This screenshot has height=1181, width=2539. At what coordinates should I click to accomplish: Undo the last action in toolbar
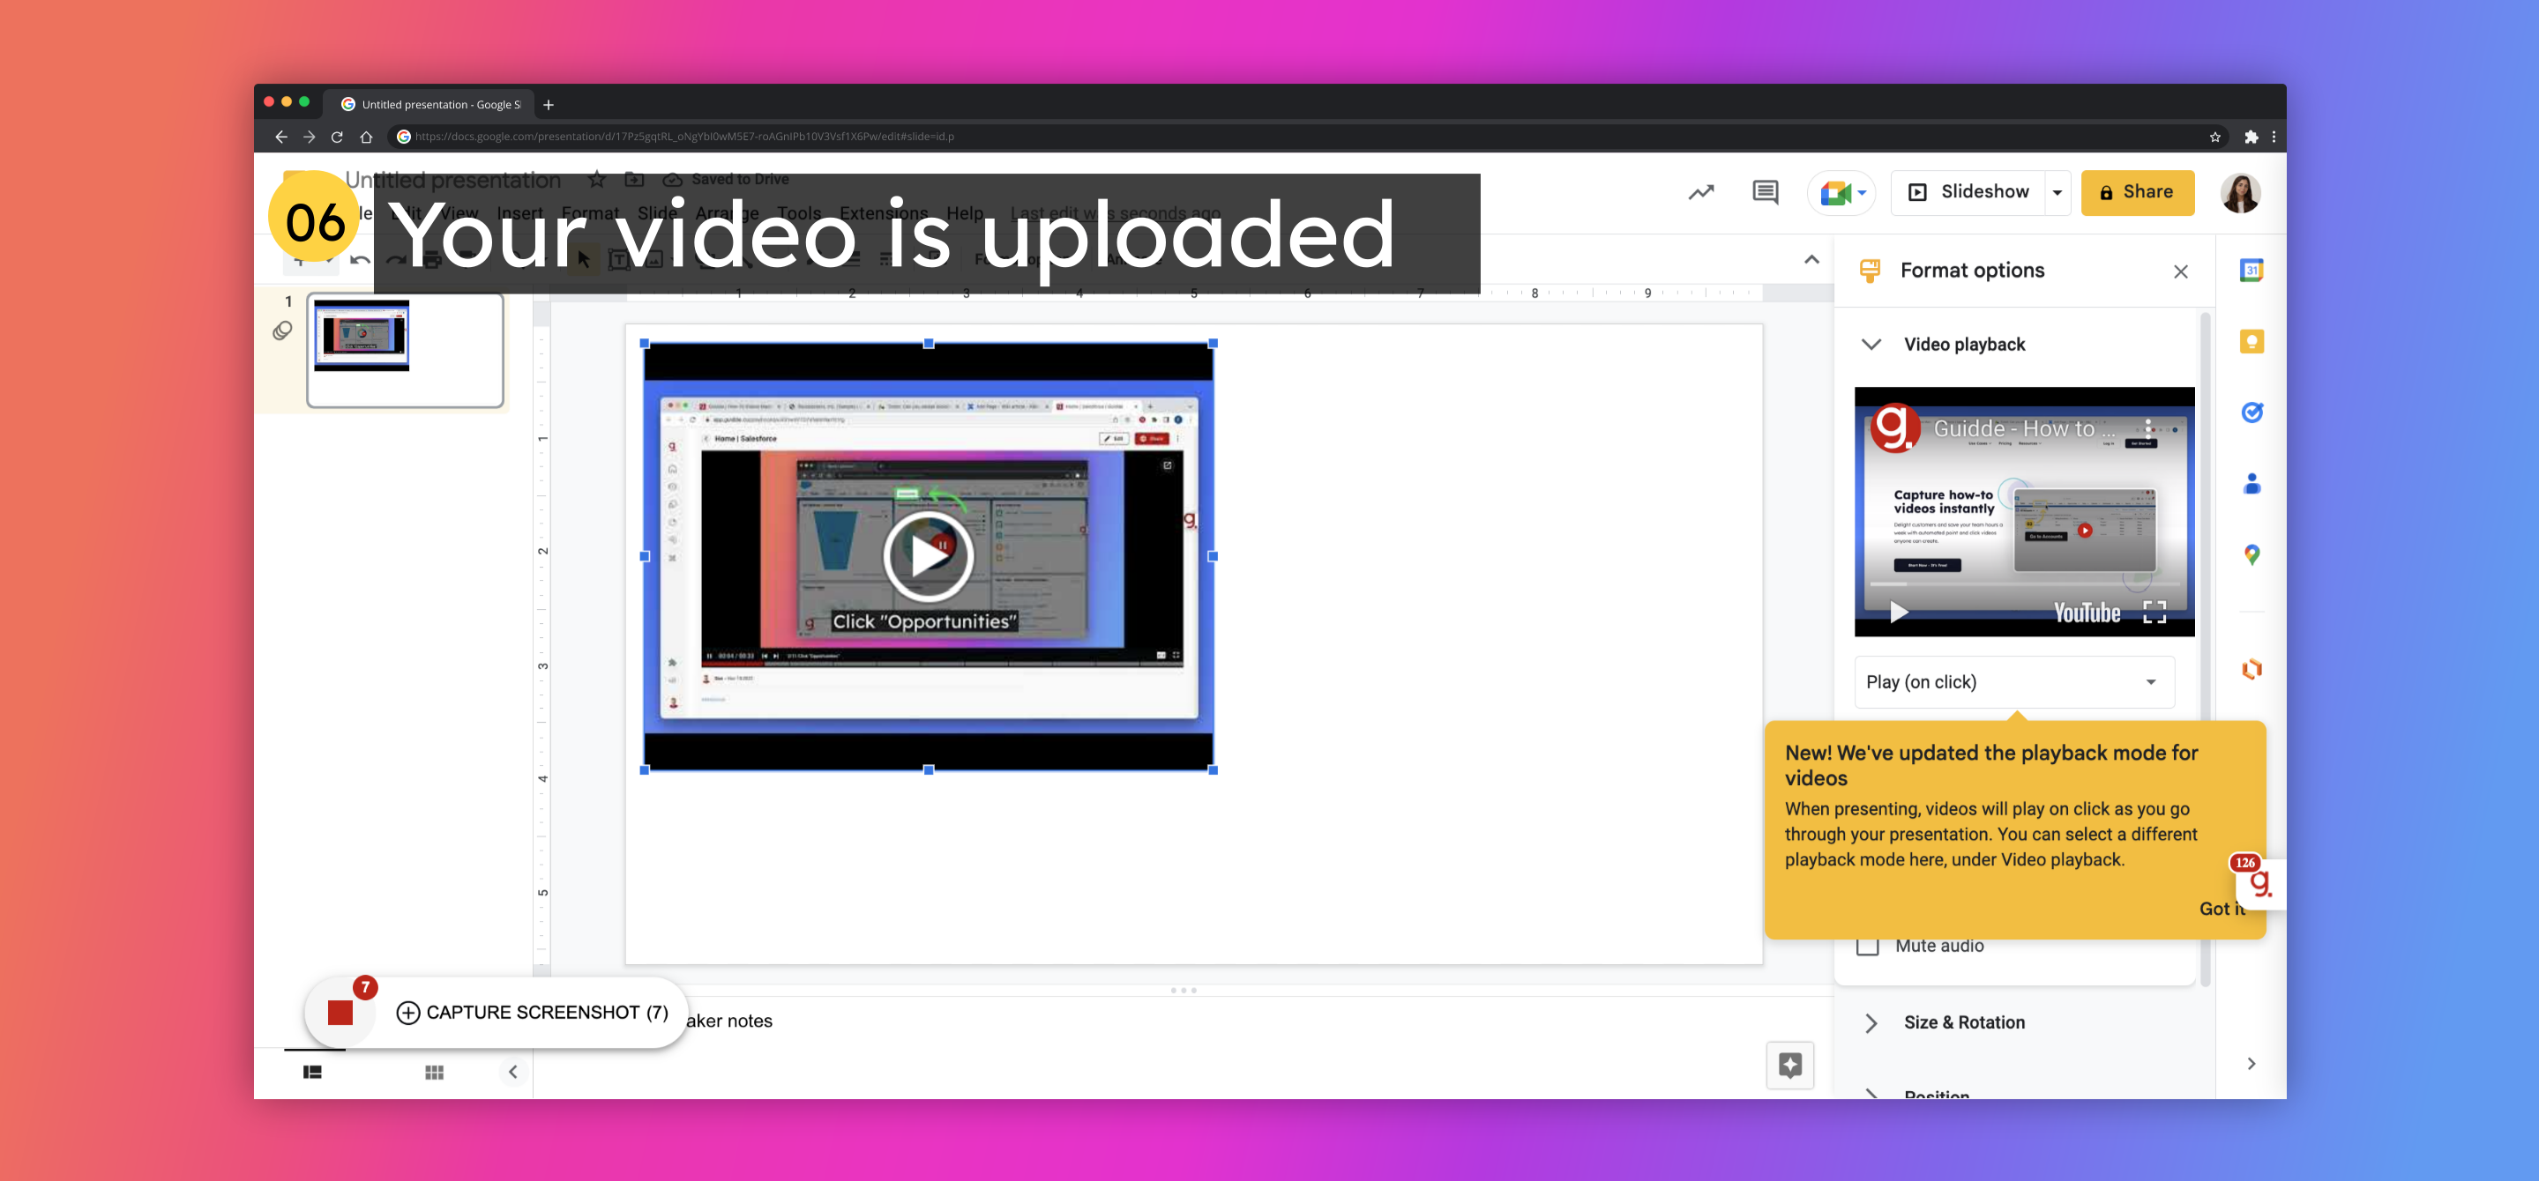(360, 260)
